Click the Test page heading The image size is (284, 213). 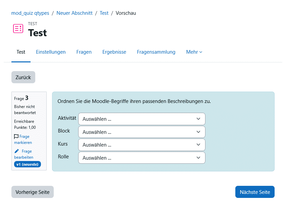point(37,33)
